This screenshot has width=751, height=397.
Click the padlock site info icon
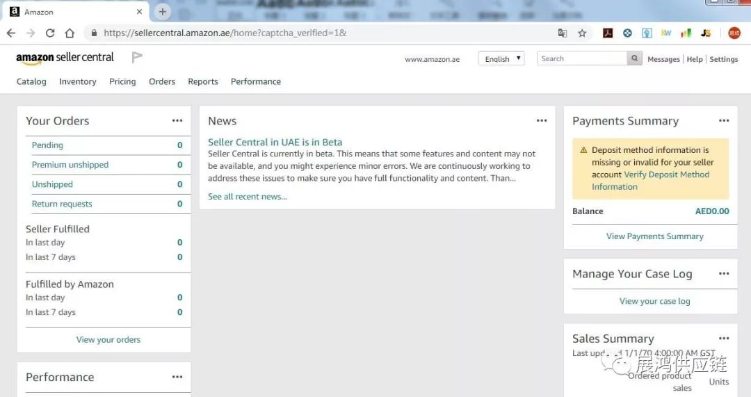coord(94,33)
